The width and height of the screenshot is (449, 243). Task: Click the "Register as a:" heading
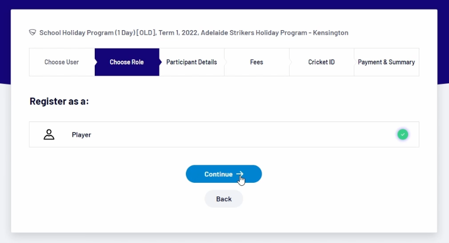click(x=59, y=101)
